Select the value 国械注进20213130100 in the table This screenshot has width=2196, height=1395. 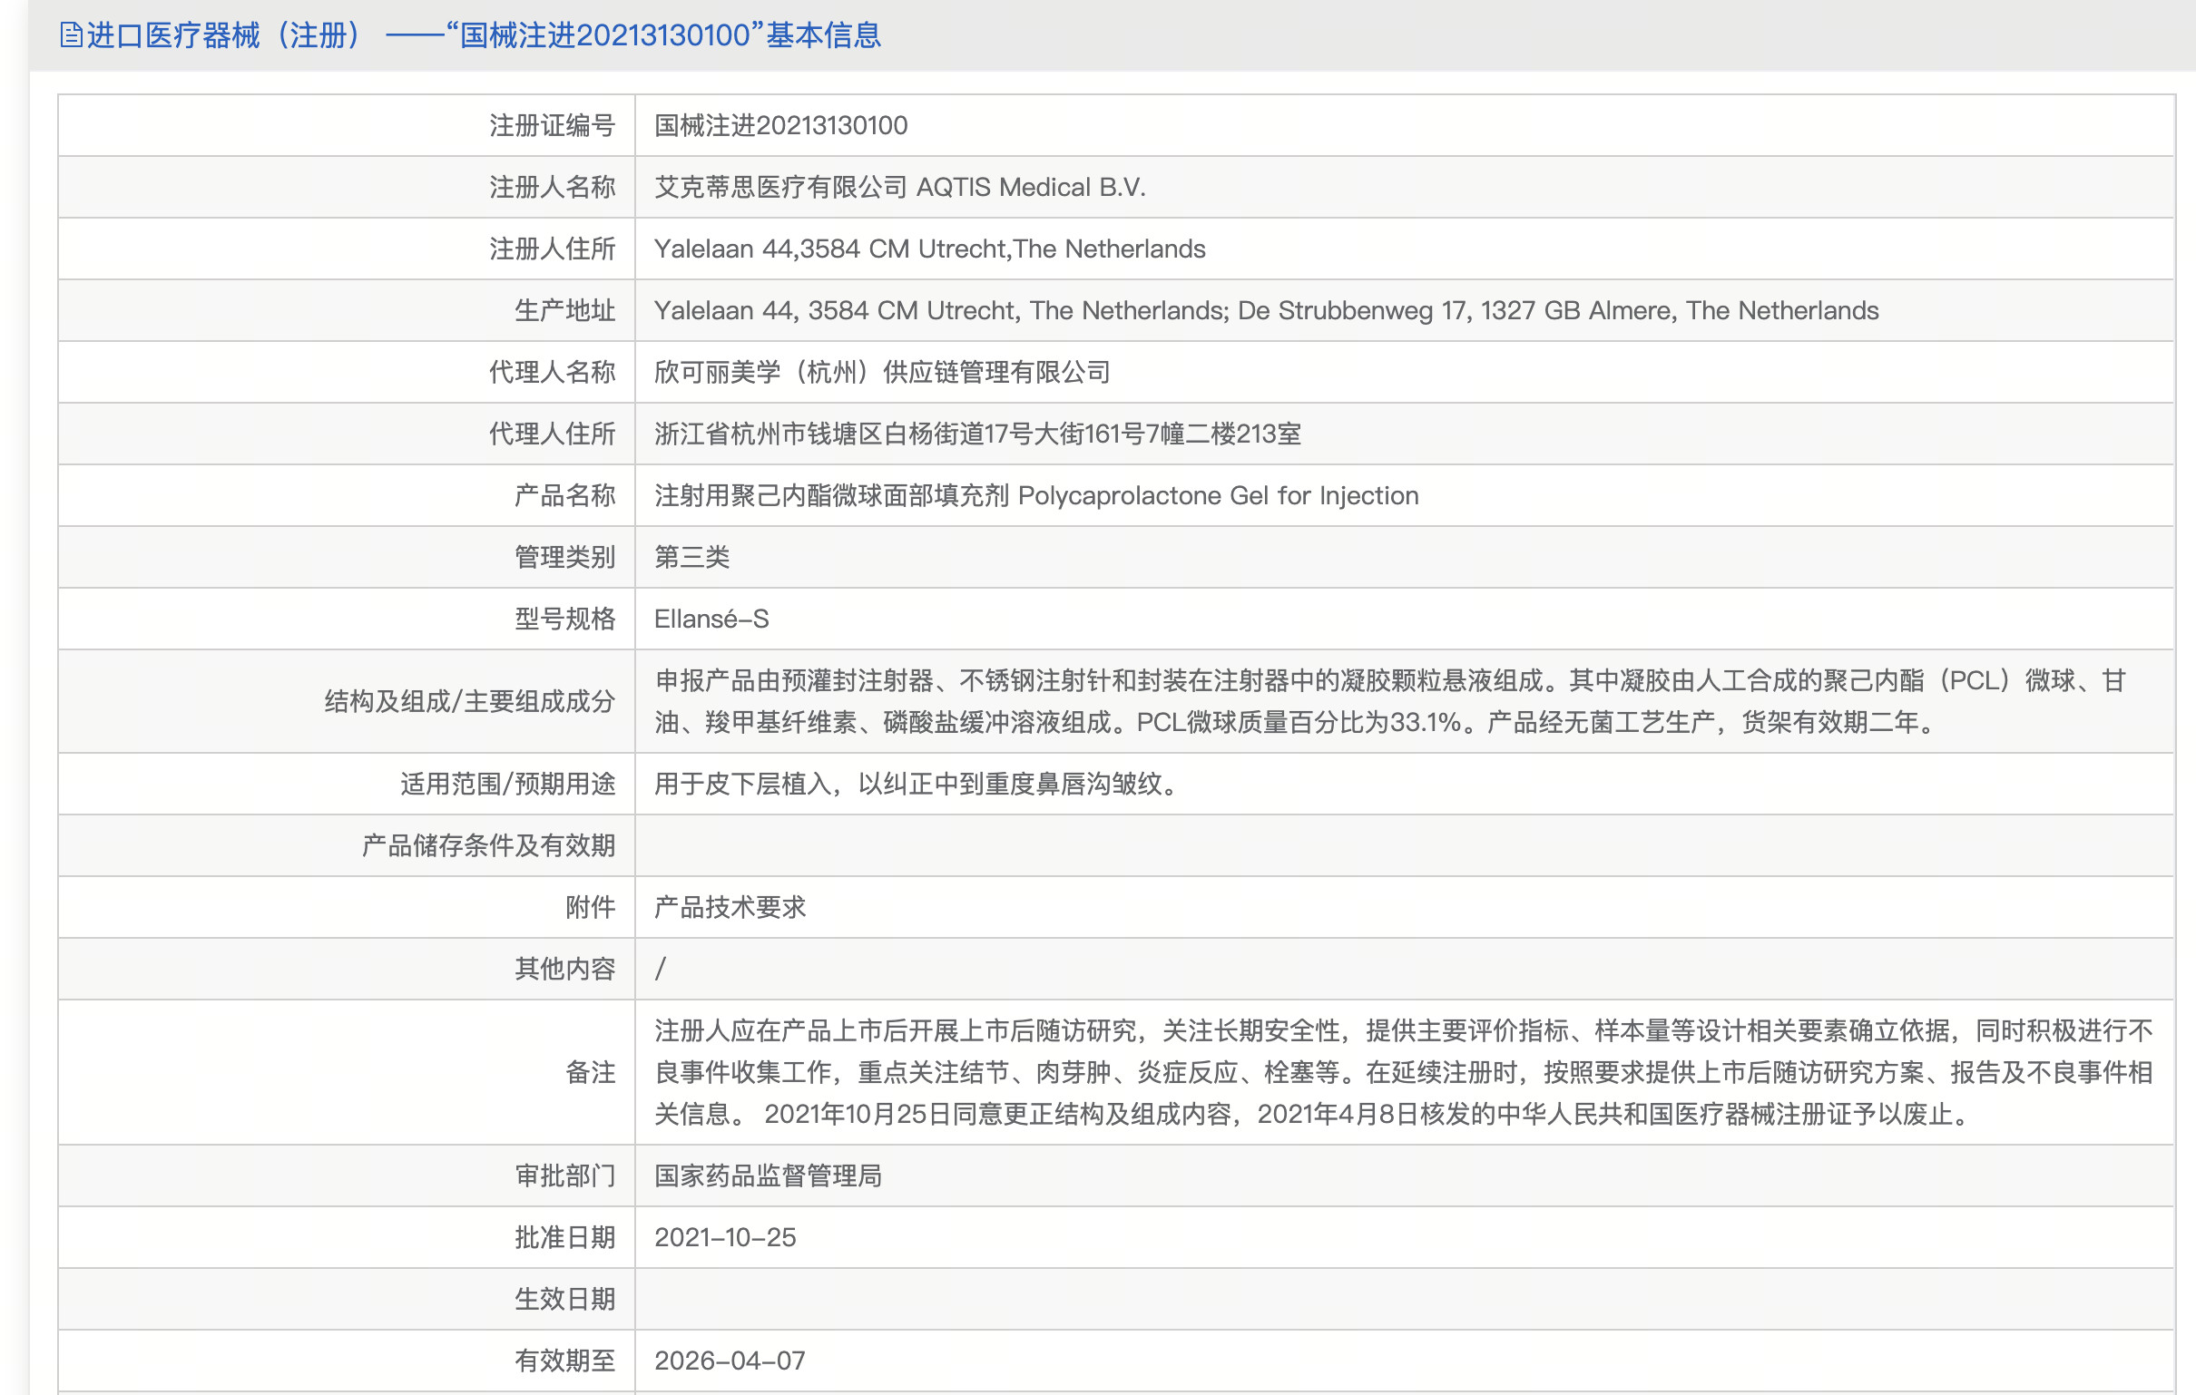[780, 126]
